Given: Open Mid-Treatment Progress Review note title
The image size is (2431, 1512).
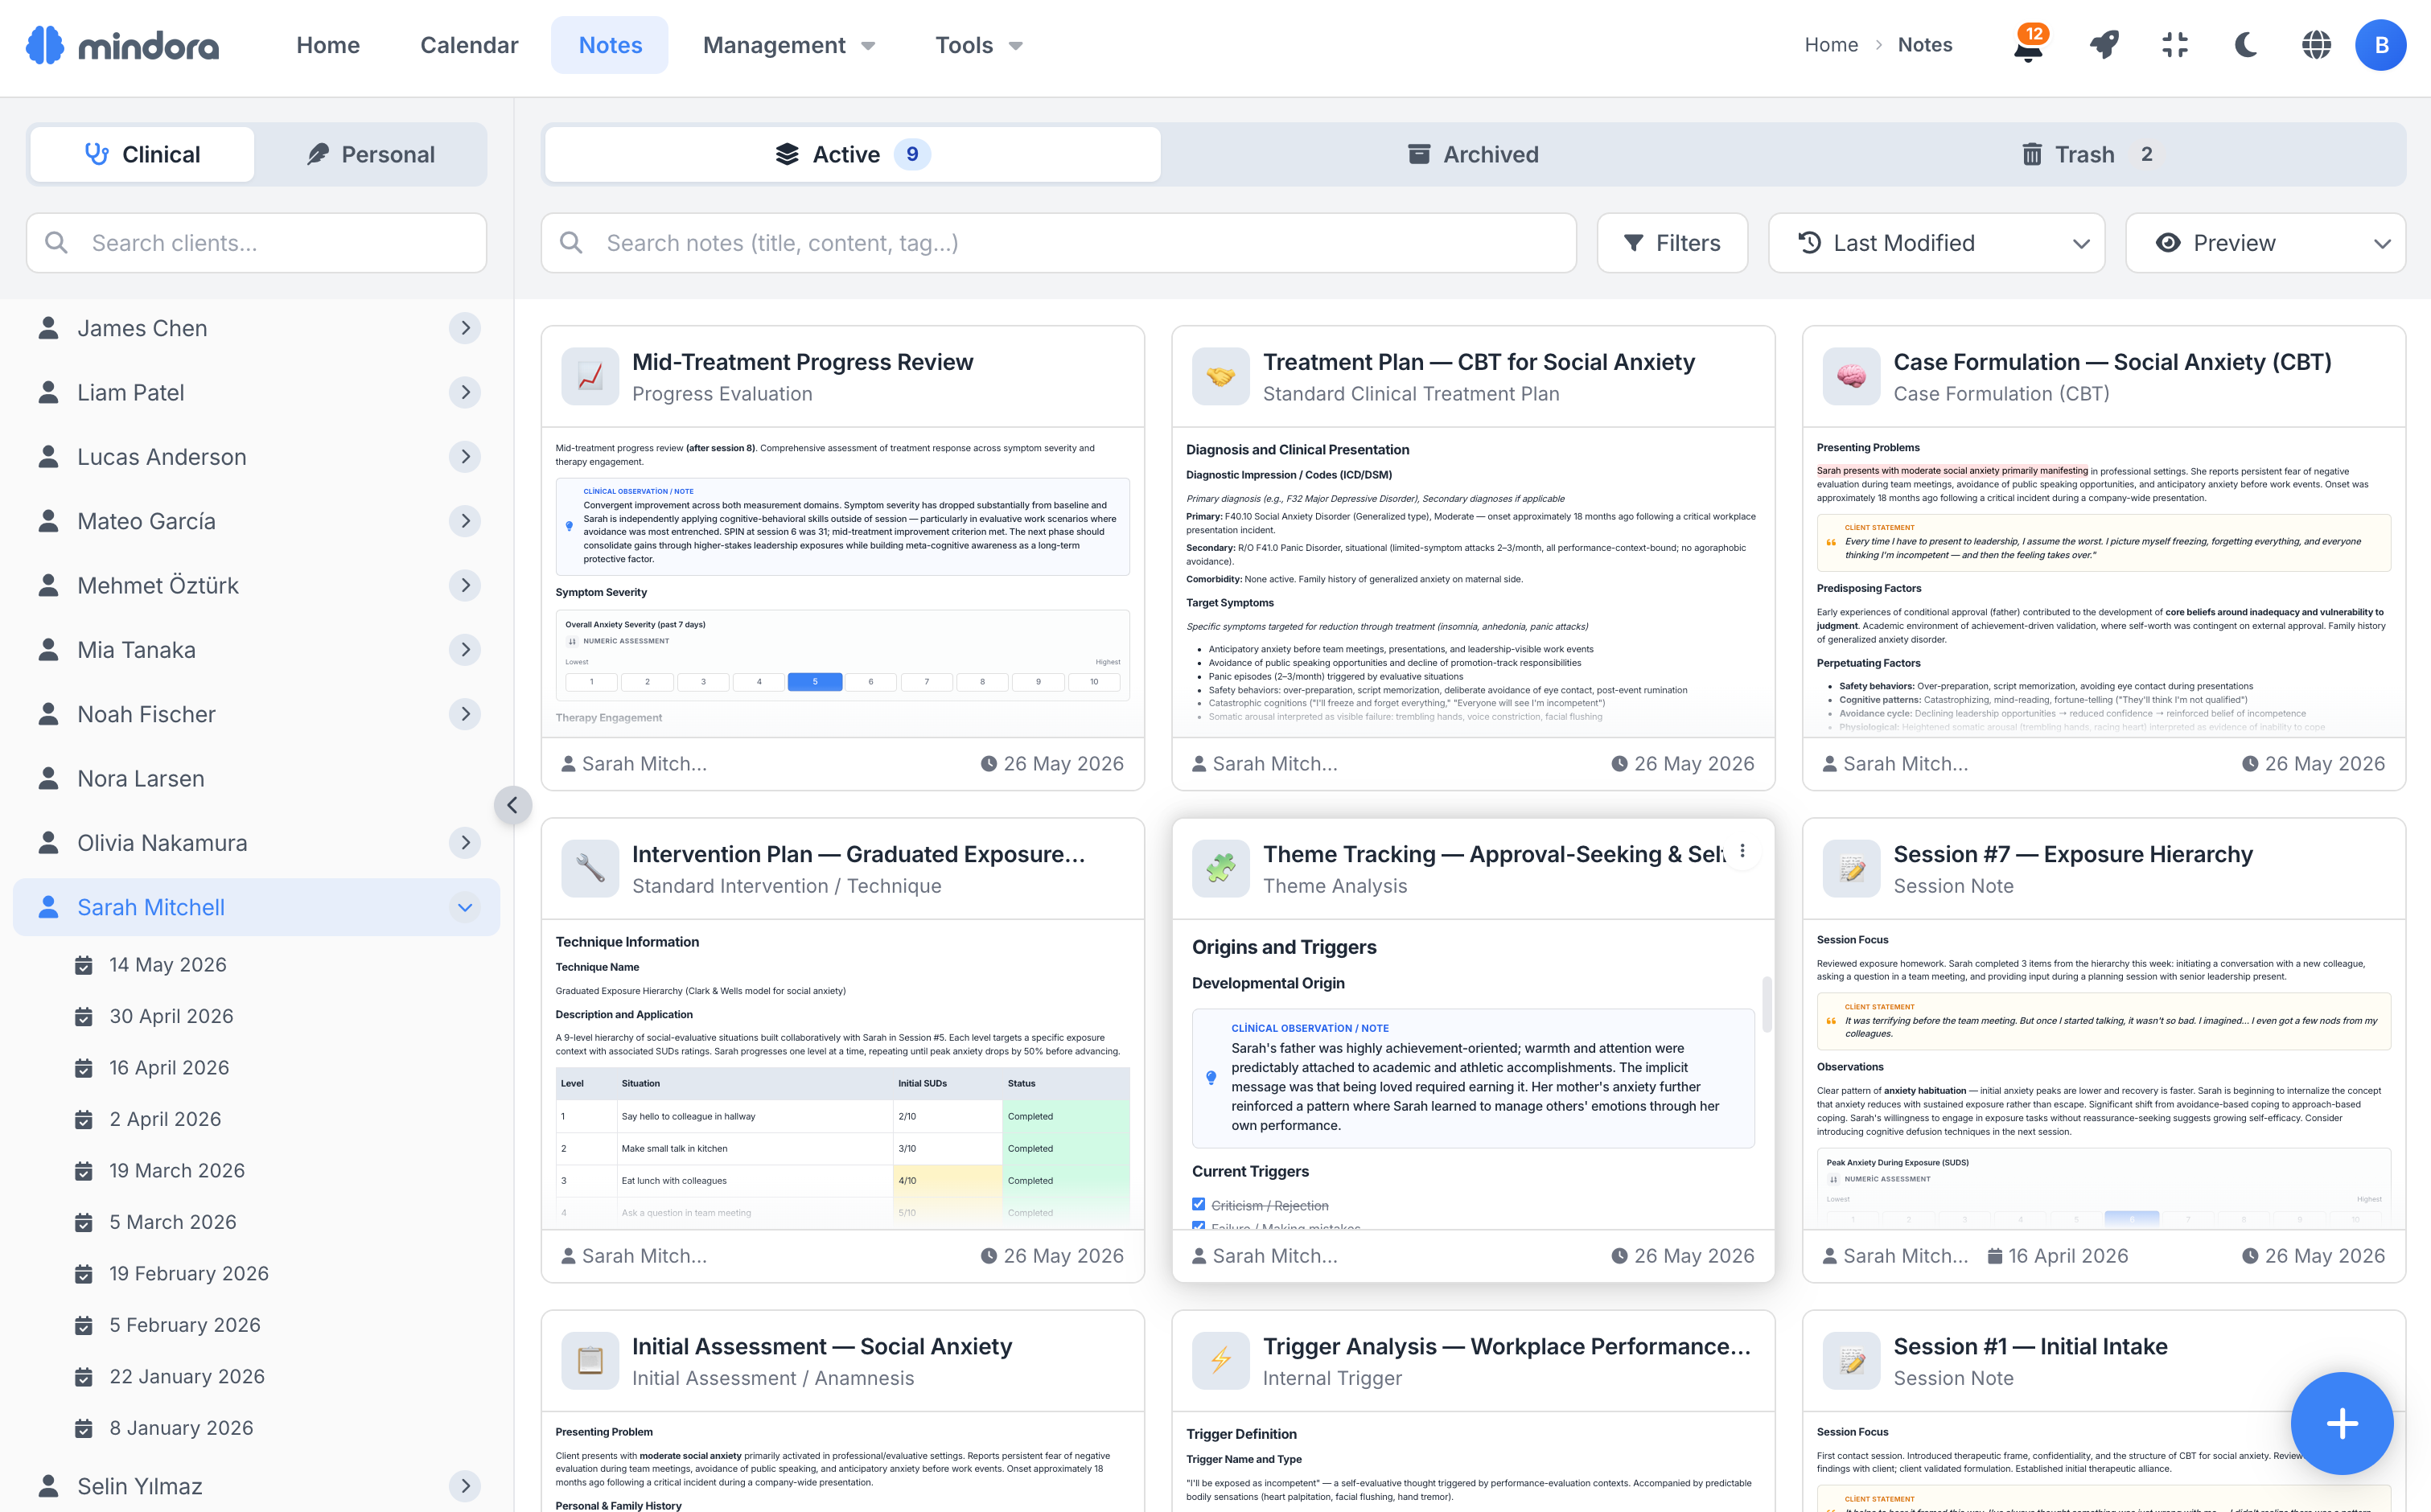Looking at the screenshot, I should tap(802, 362).
